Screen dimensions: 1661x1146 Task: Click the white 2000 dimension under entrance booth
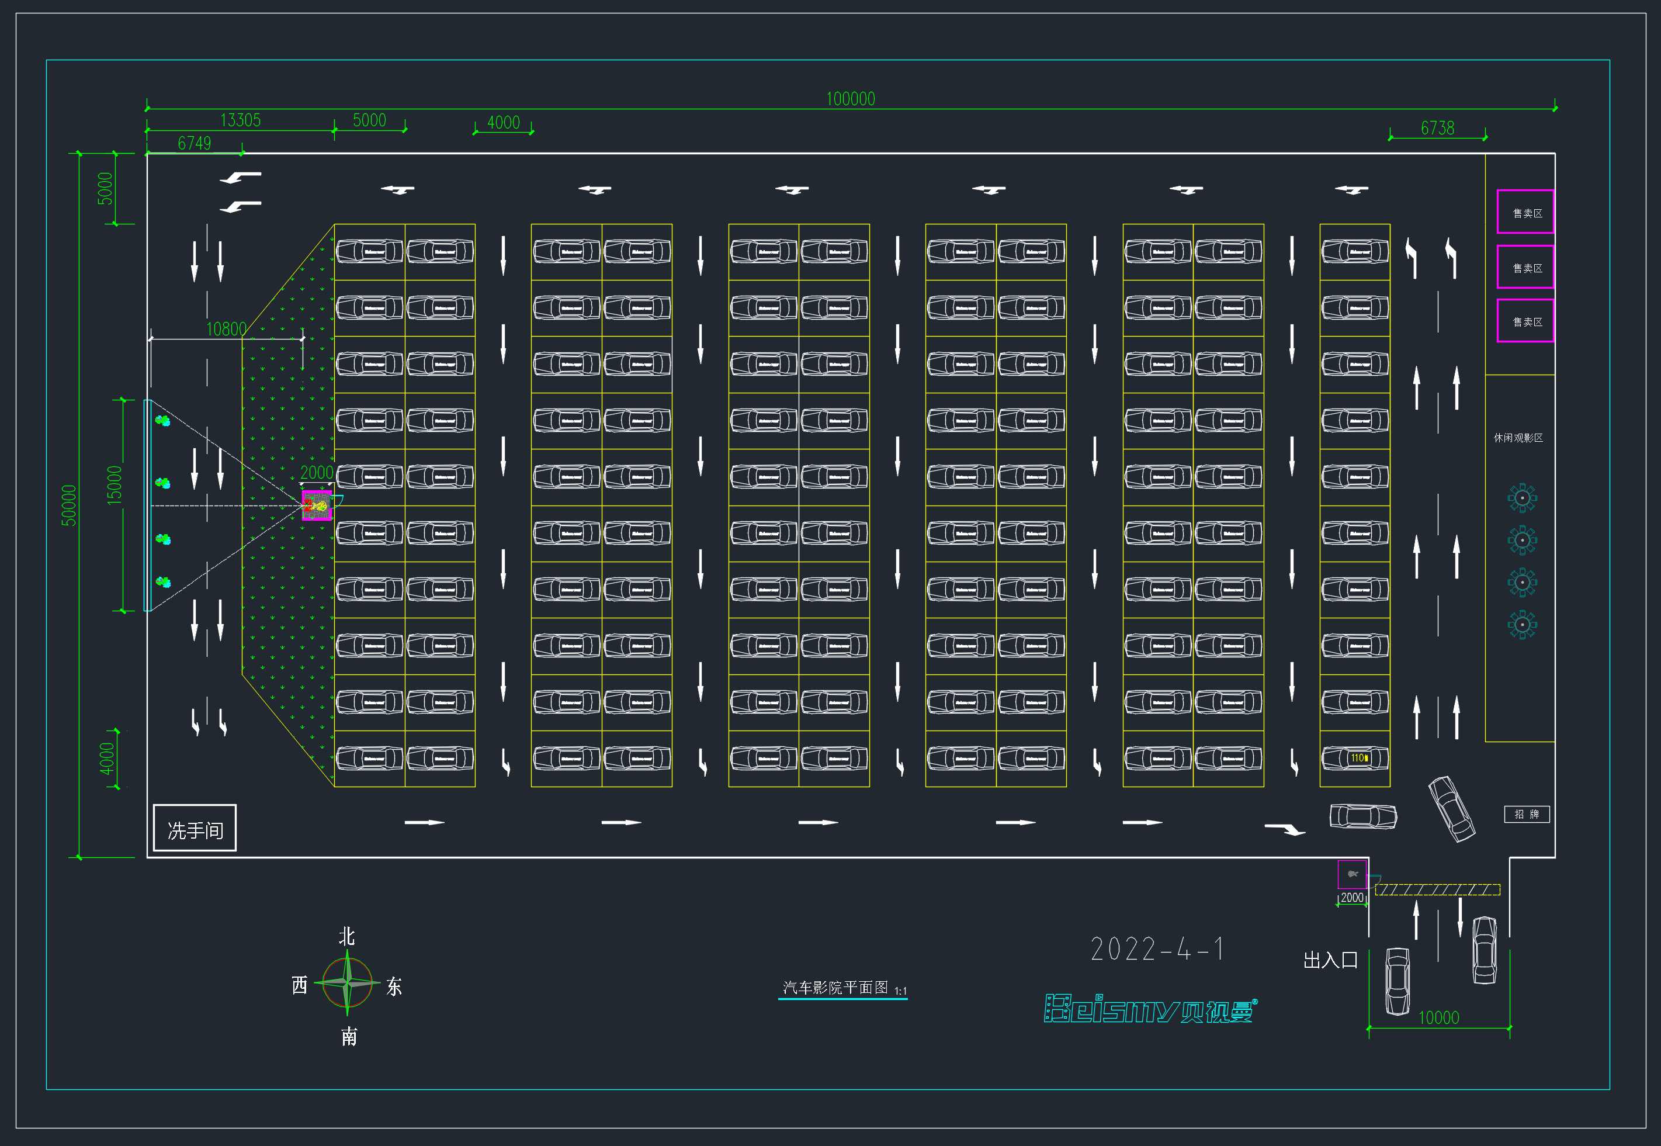1351,898
